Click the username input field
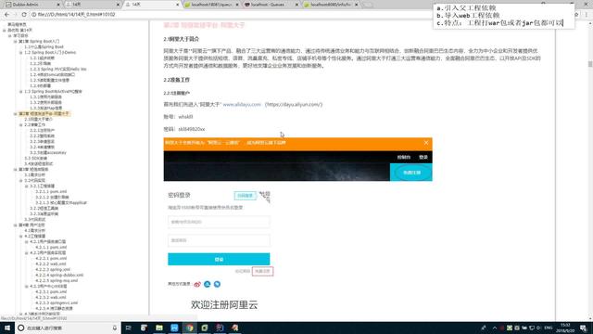This screenshot has height=334, width=593. (219, 222)
